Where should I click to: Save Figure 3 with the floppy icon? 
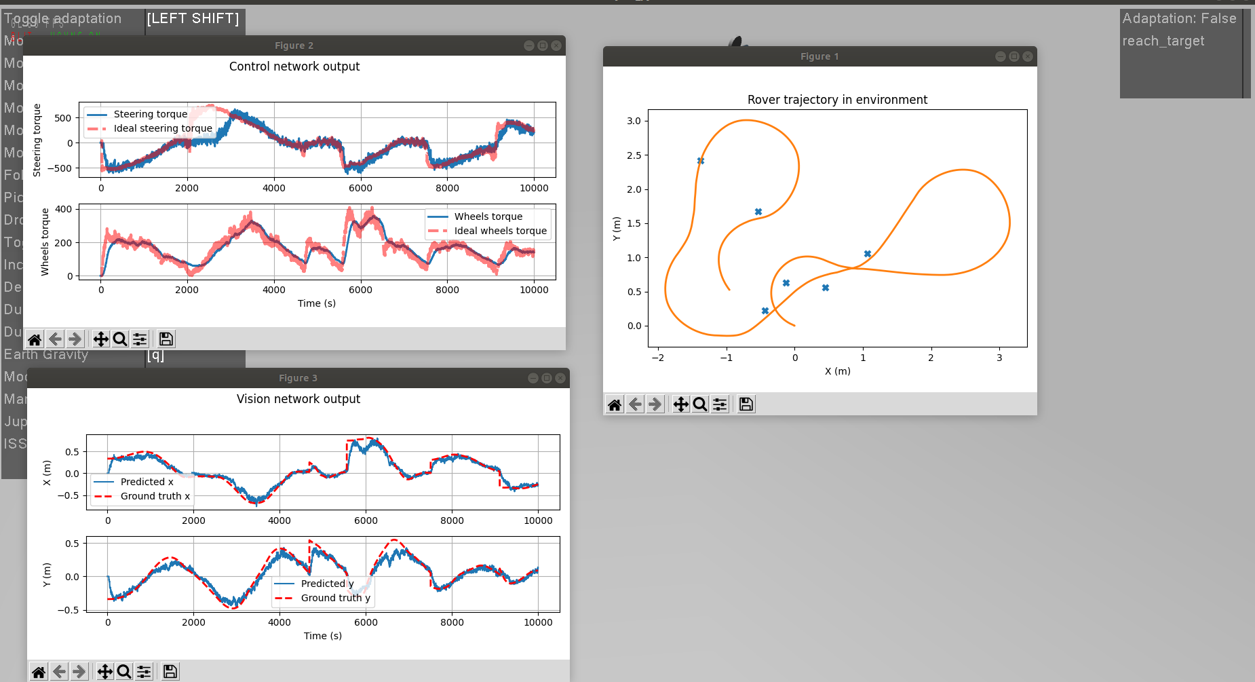(170, 672)
